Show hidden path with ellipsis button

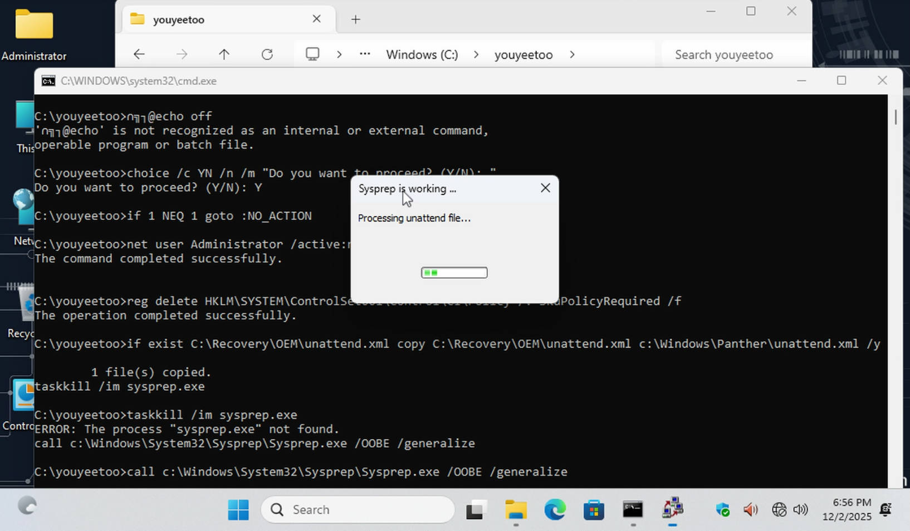(365, 55)
